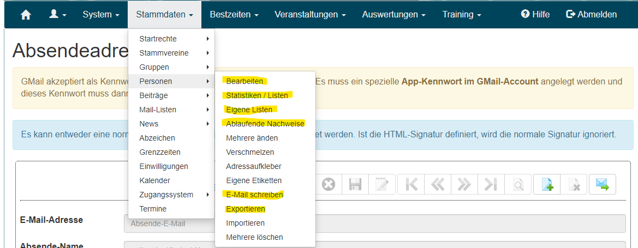The width and height of the screenshot is (638, 248).
Task: Open the user profile icon menu
Action: [57, 15]
